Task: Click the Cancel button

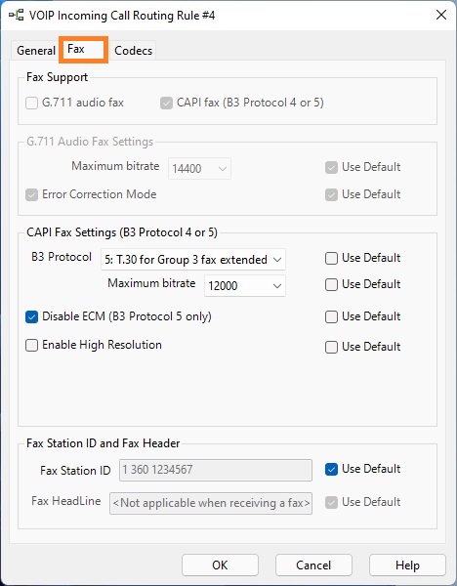Action: click(313, 565)
